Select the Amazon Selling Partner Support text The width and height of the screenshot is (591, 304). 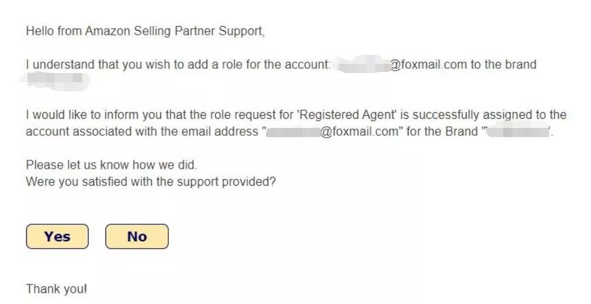pyautogui.click(x=172, y=31)
